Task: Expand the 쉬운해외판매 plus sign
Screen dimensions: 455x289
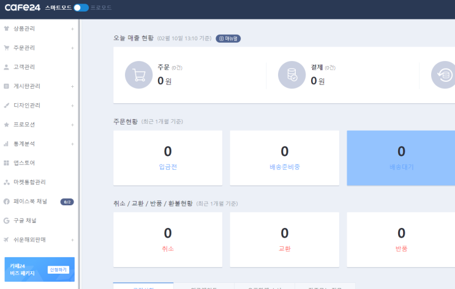Action: tap(72, 240)
